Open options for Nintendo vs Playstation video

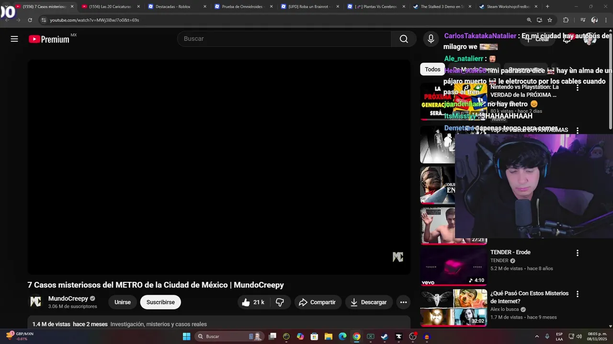577,88
